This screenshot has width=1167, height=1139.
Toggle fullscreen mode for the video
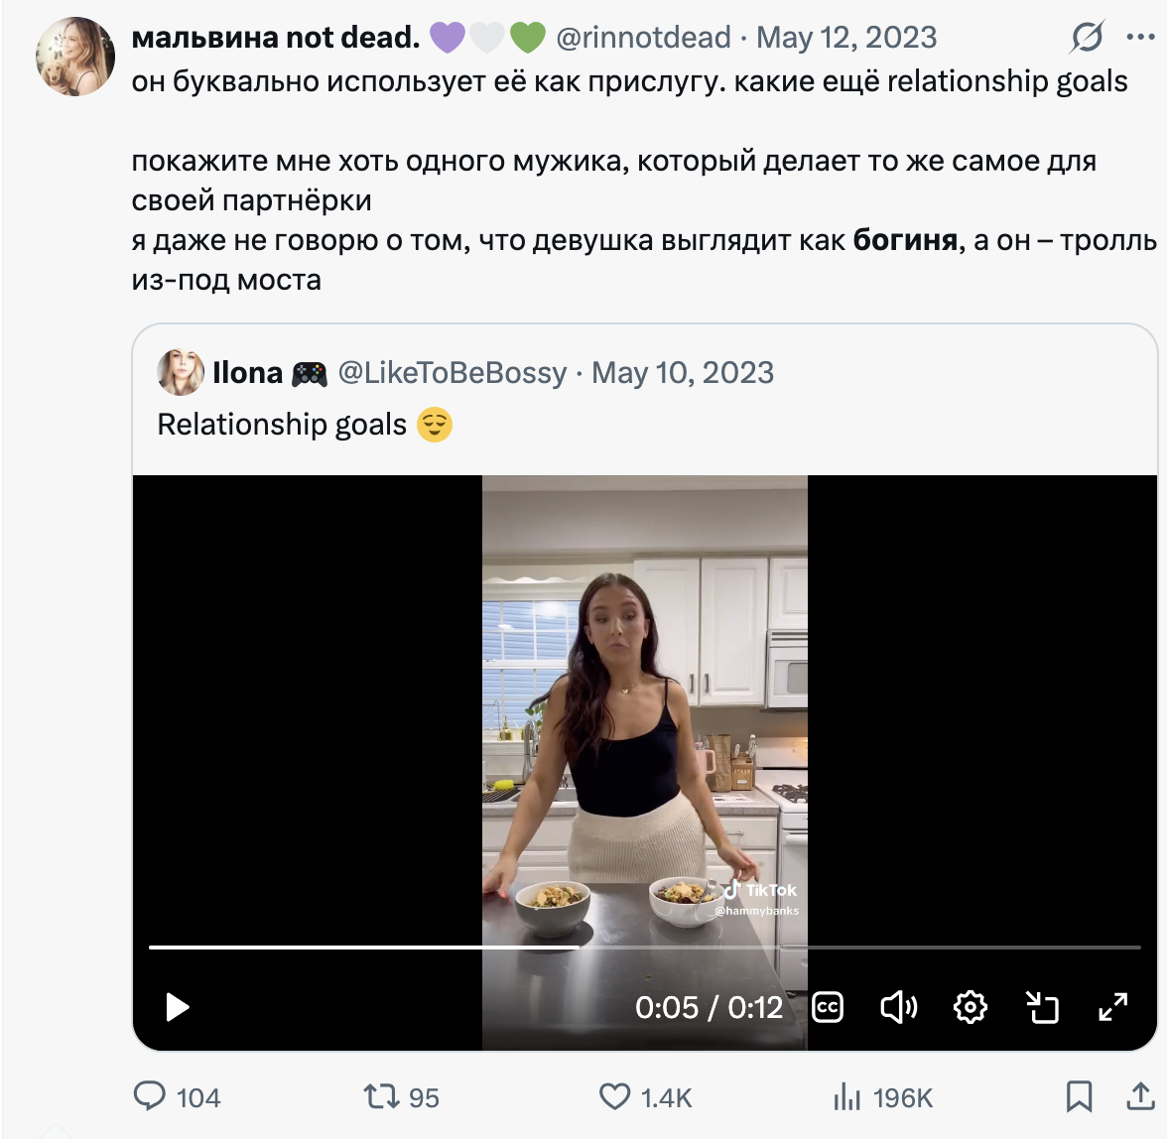click(1113, 1007)
